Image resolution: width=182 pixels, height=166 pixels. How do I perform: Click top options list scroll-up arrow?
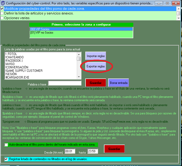click(x=179, y=9)
